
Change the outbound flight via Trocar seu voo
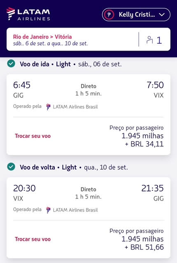point(33,136)
